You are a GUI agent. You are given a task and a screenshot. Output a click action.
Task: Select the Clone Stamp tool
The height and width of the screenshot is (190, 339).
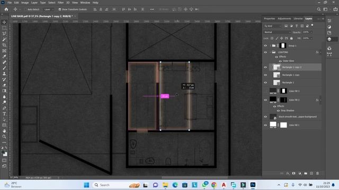pyautogui.click(x=4, y=74)
